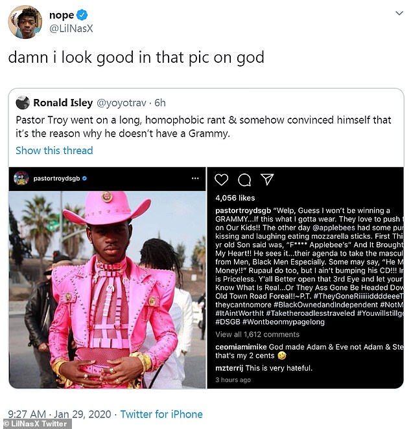Image resolution: width=411 pixels, height=429 pixels.
Task: Click the Instagram share paper-plane icon
Action: [x=266, y=179]
